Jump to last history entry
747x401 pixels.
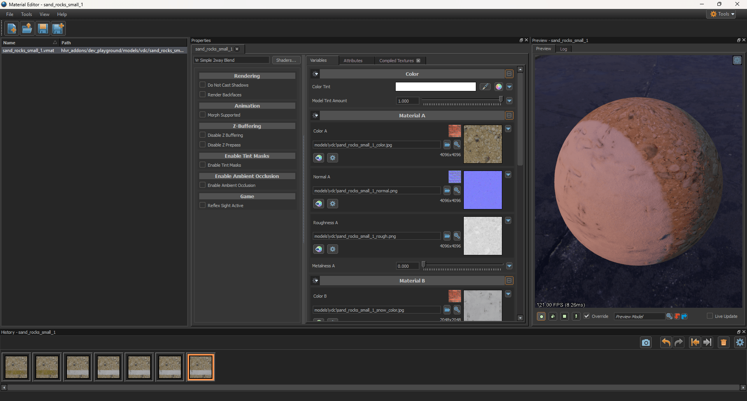(x=707, y=342)
